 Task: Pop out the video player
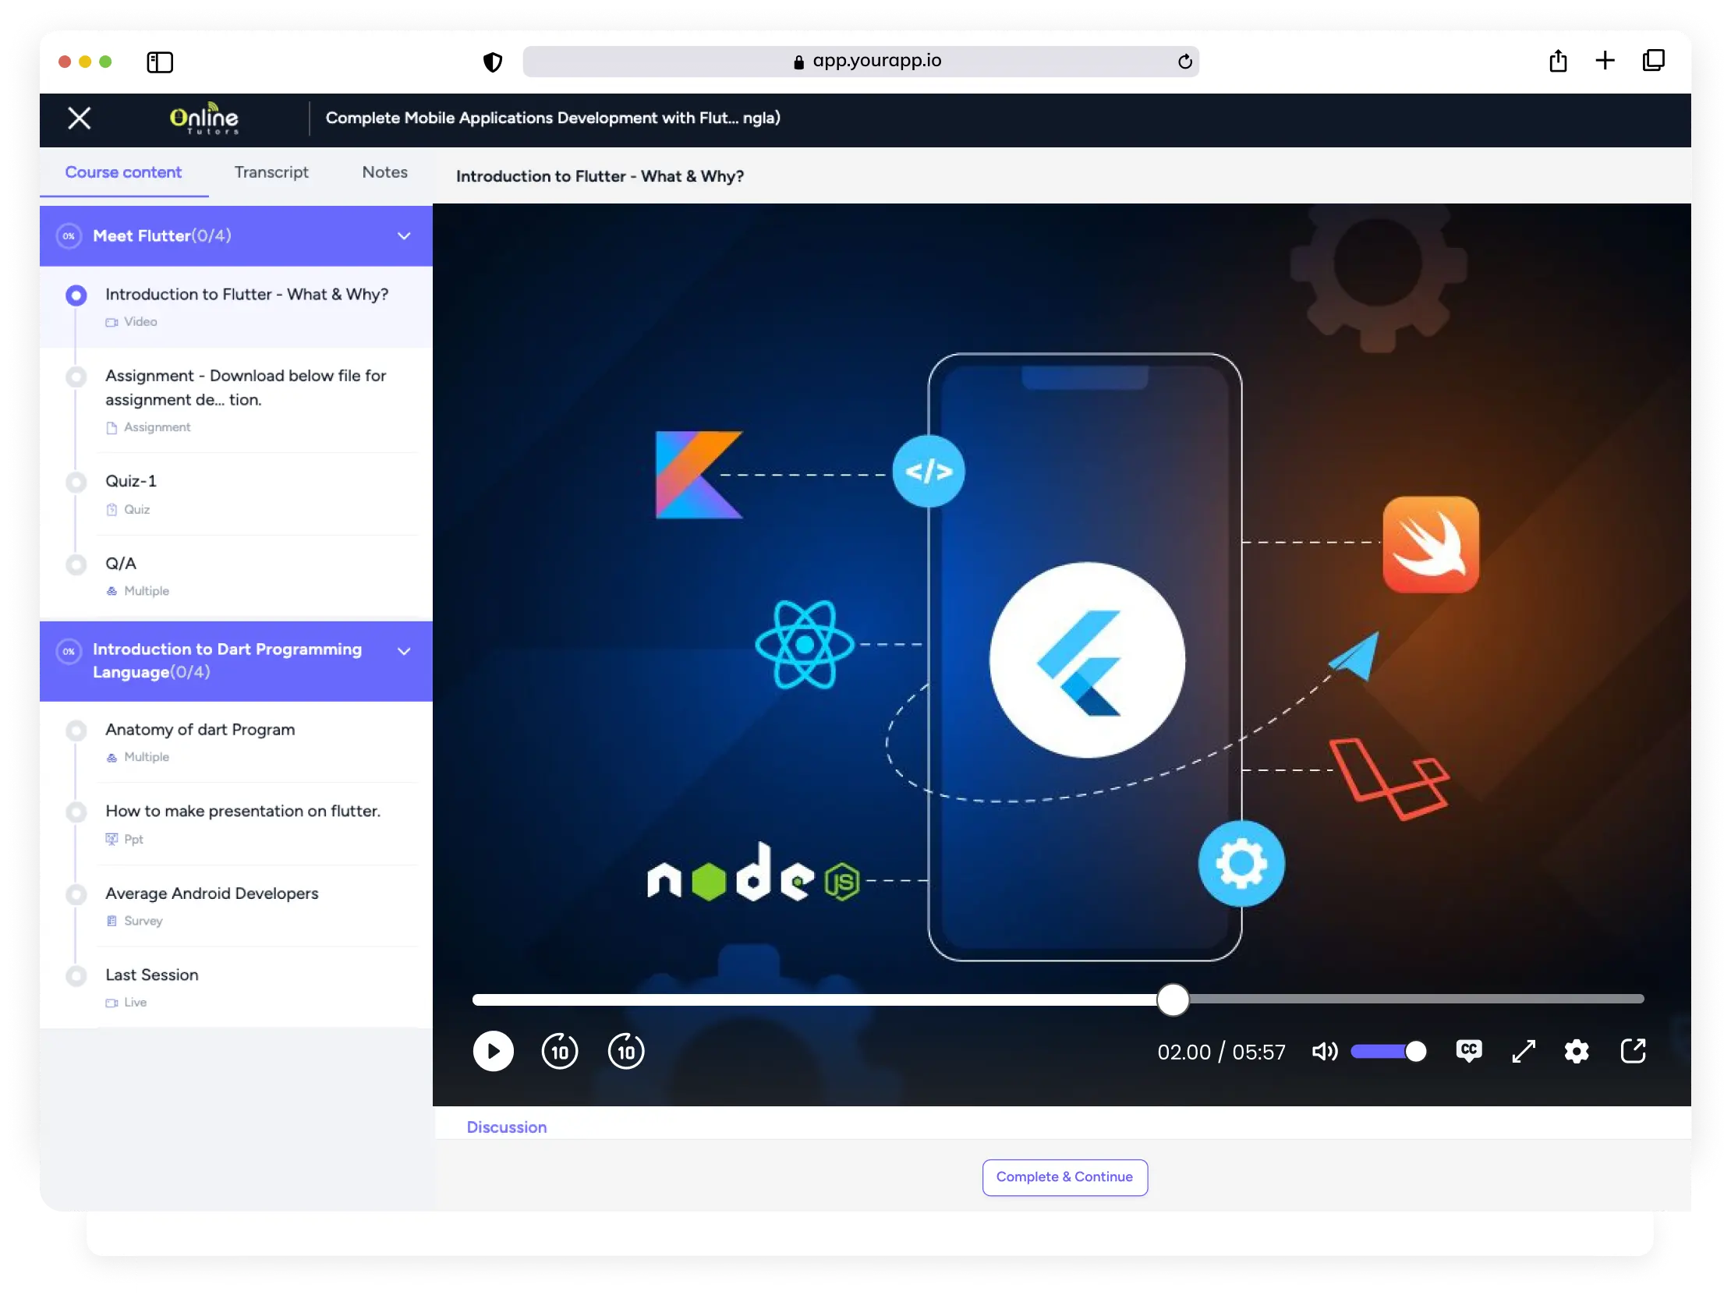click(1634, 1051)
